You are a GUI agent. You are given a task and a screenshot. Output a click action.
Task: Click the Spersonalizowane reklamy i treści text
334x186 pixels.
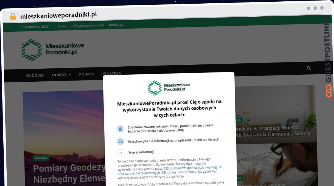(x=171, y=128)
